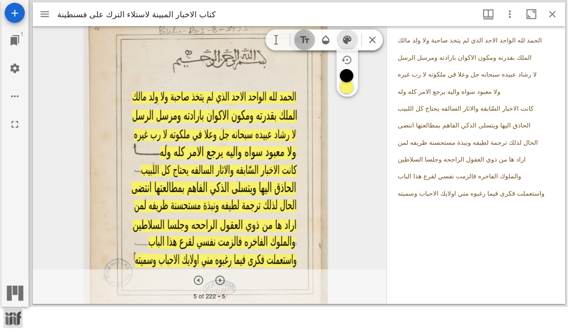Click the add resource plus button
This screenshot has width=574, height=332.
[14, 13]
